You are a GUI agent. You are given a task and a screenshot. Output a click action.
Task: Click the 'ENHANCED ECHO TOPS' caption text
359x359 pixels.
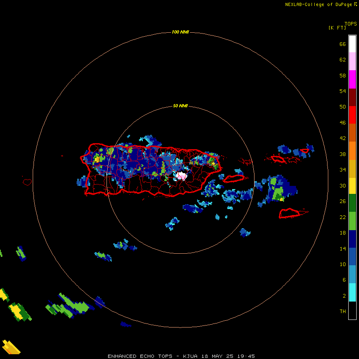(140, 356)
